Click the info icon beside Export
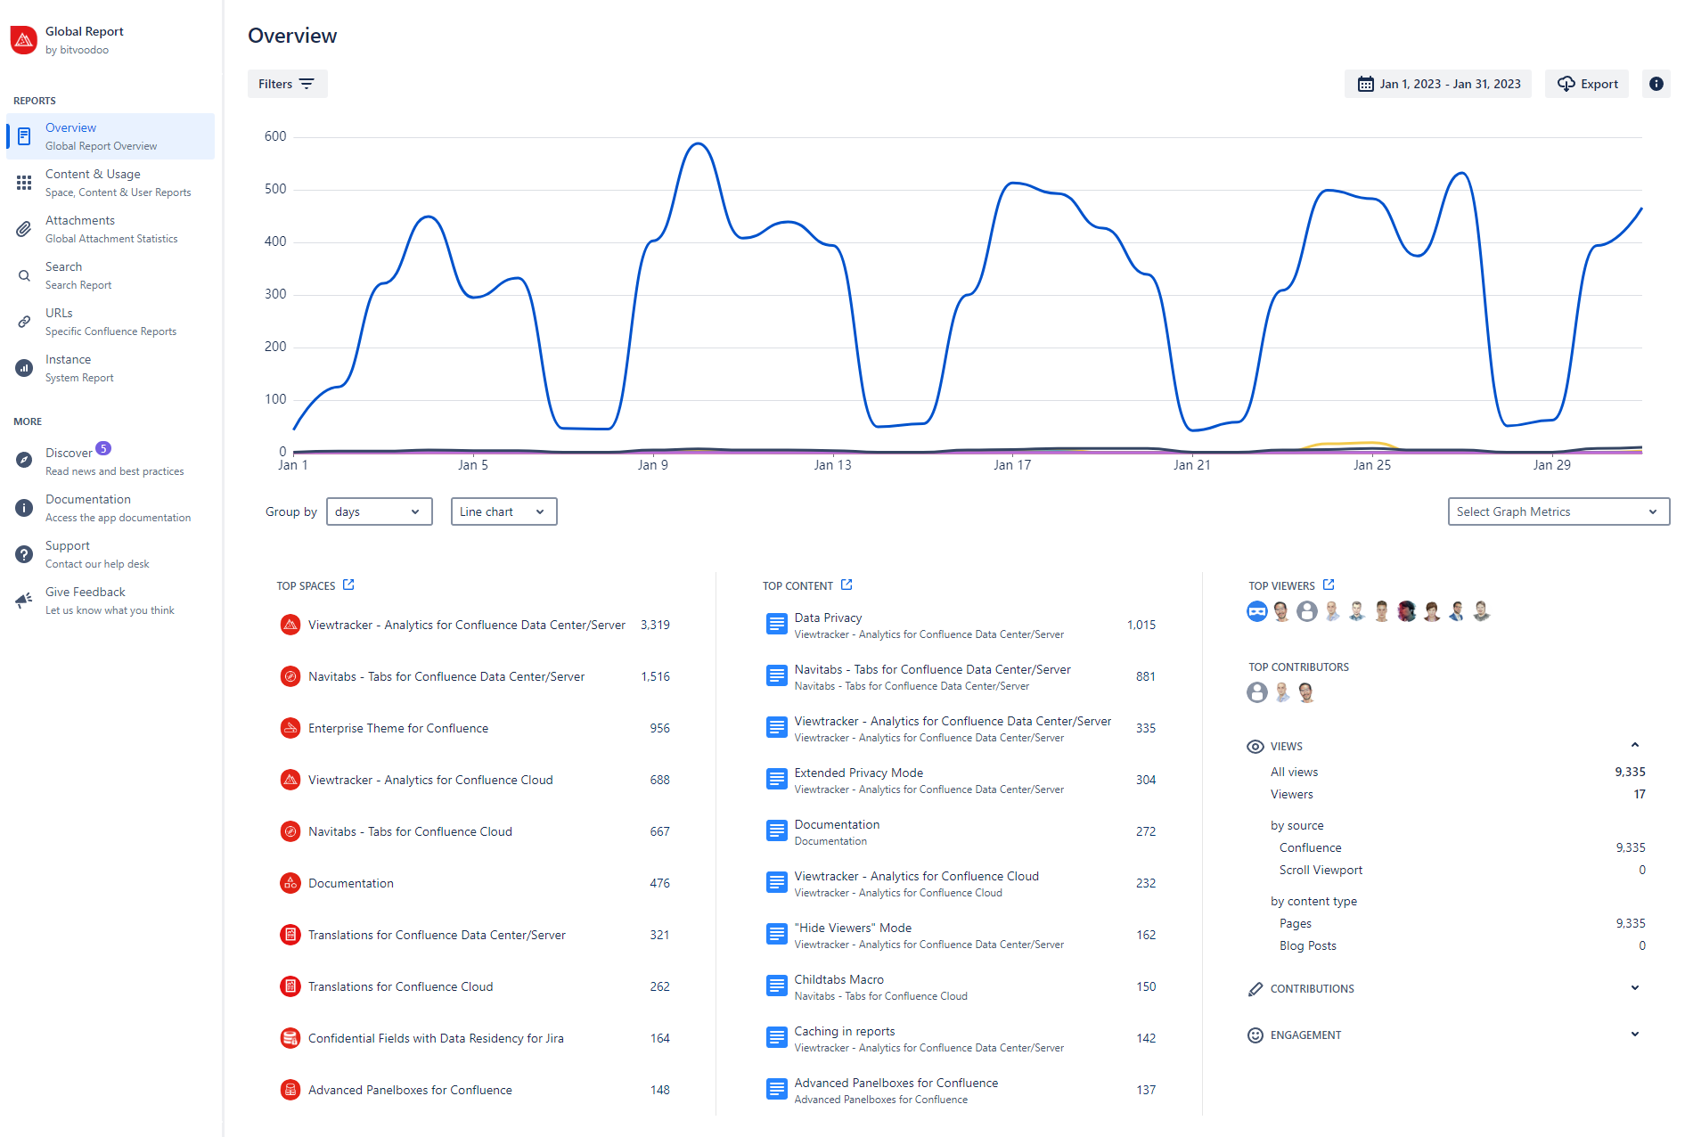This screenshot has width=1693, height=1137. [1656, 84]
